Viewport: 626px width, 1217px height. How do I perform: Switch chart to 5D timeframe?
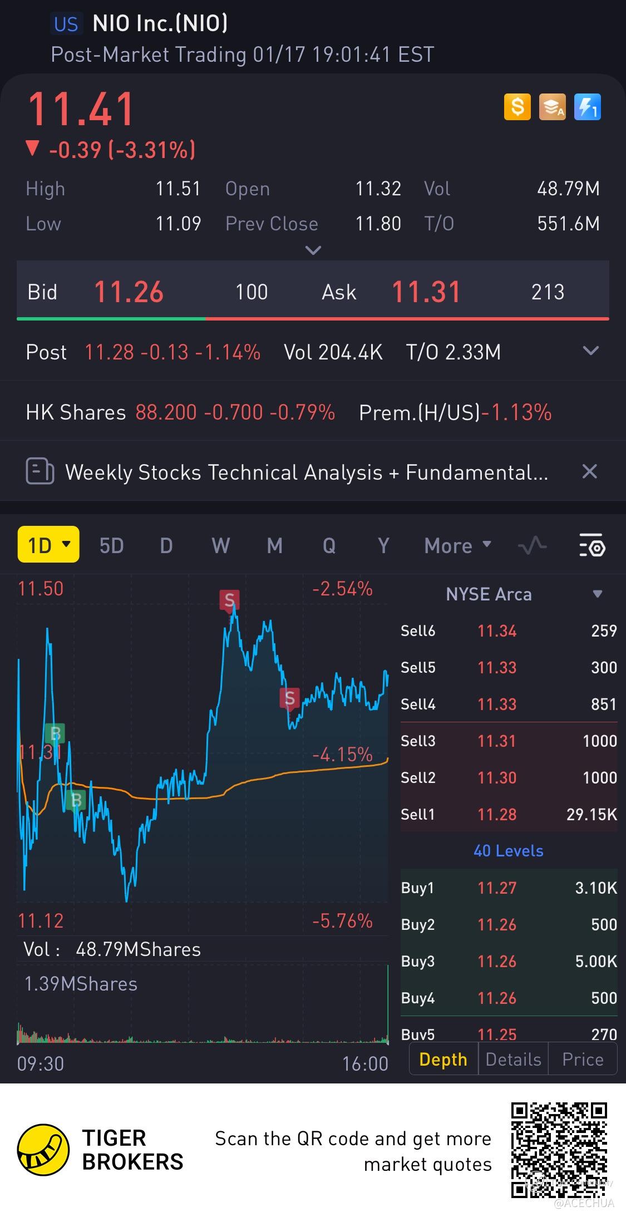(x=111, y=546)
